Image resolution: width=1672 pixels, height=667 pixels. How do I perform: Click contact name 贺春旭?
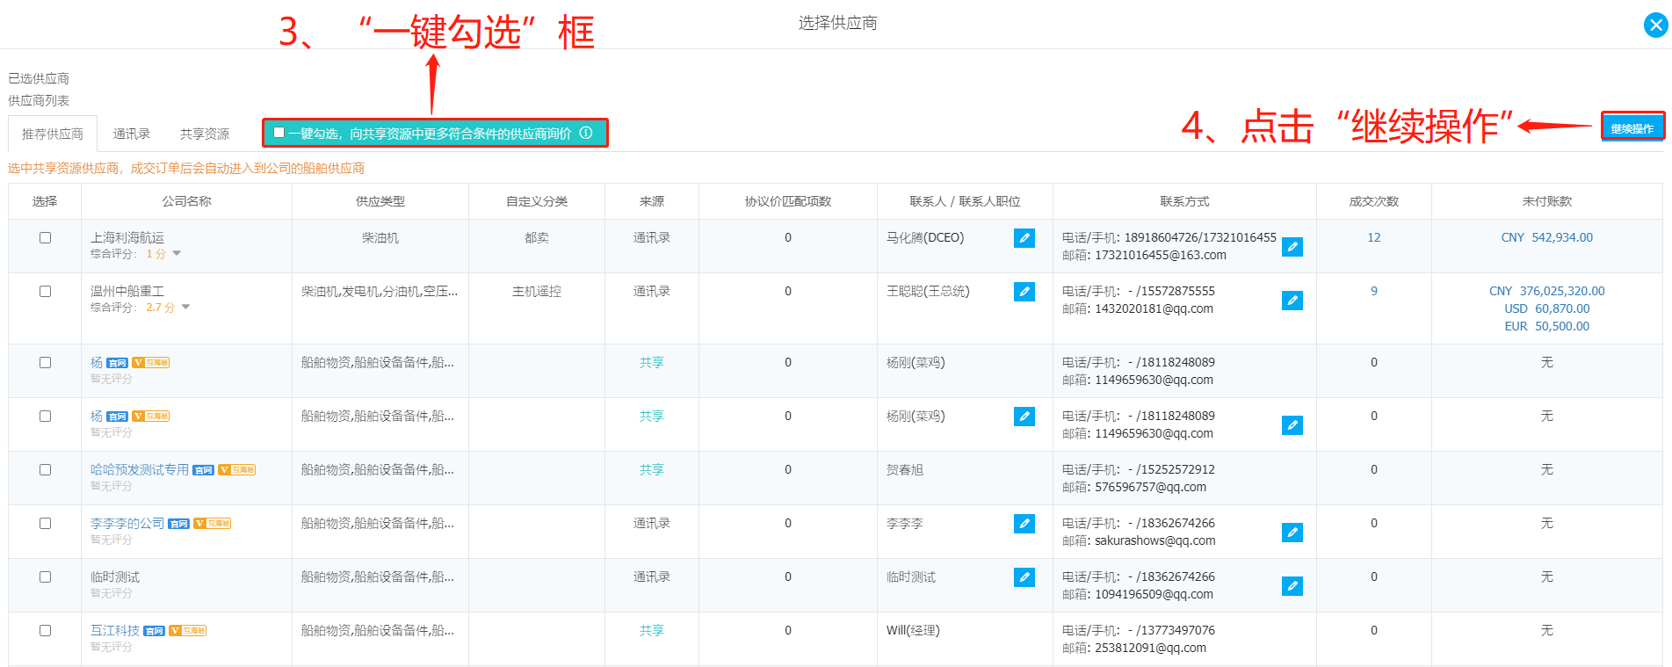[905, 470]
